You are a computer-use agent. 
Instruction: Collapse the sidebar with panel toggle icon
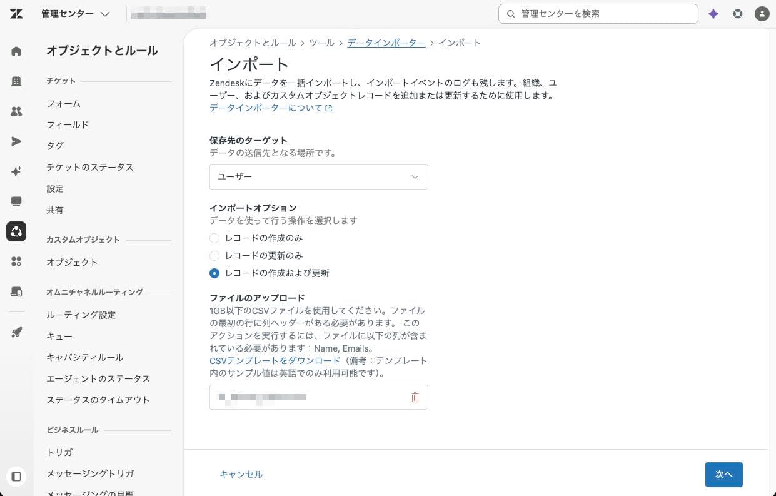[x=16, y=477]
